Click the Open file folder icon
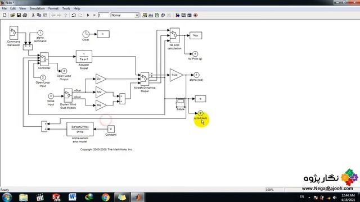Screen dimensions: 360x202 (12, 15)
